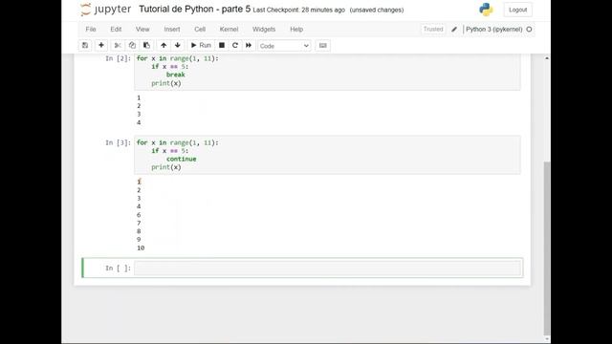Screen dimensions: 612x344
Task: Move selected cell down arrow
Action: [x=178, y=46]
